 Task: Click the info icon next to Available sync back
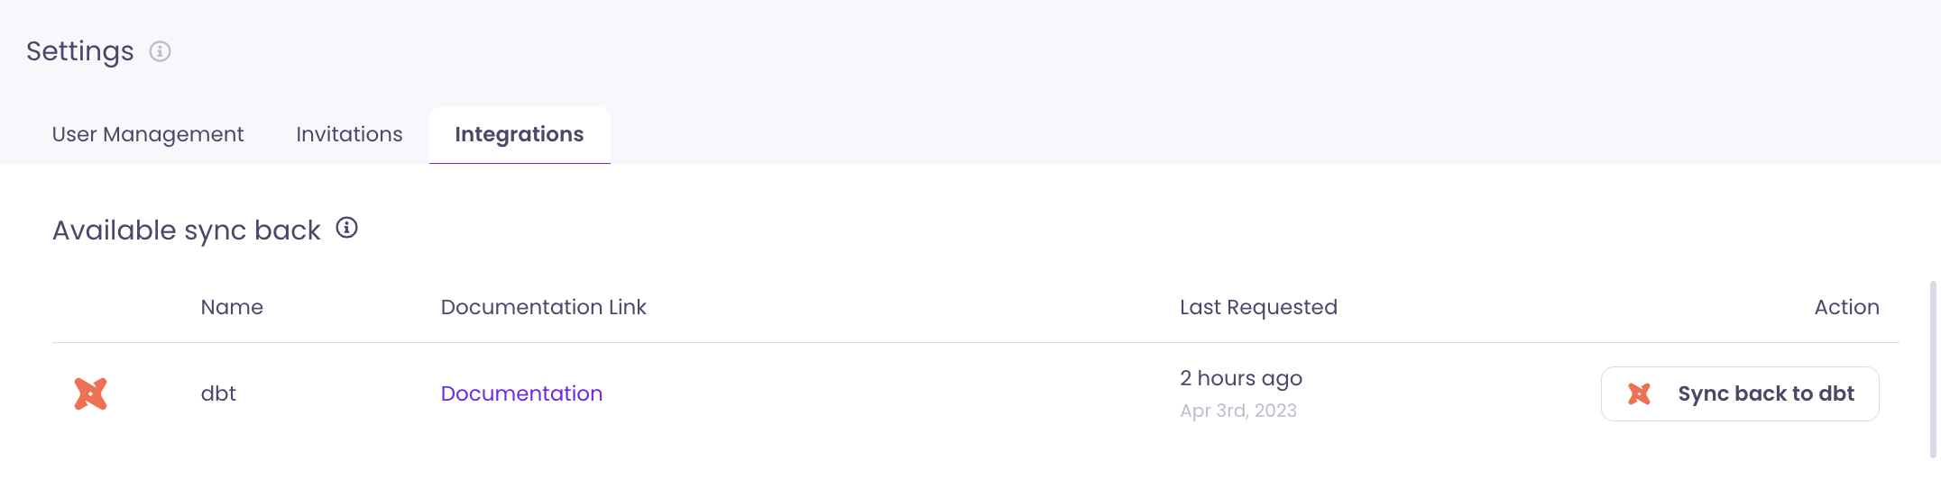point(346,229)
